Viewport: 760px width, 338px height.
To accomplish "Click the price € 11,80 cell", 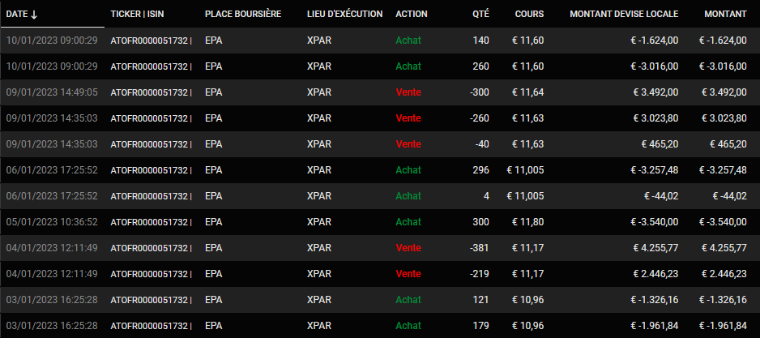I will coord(527,222).
